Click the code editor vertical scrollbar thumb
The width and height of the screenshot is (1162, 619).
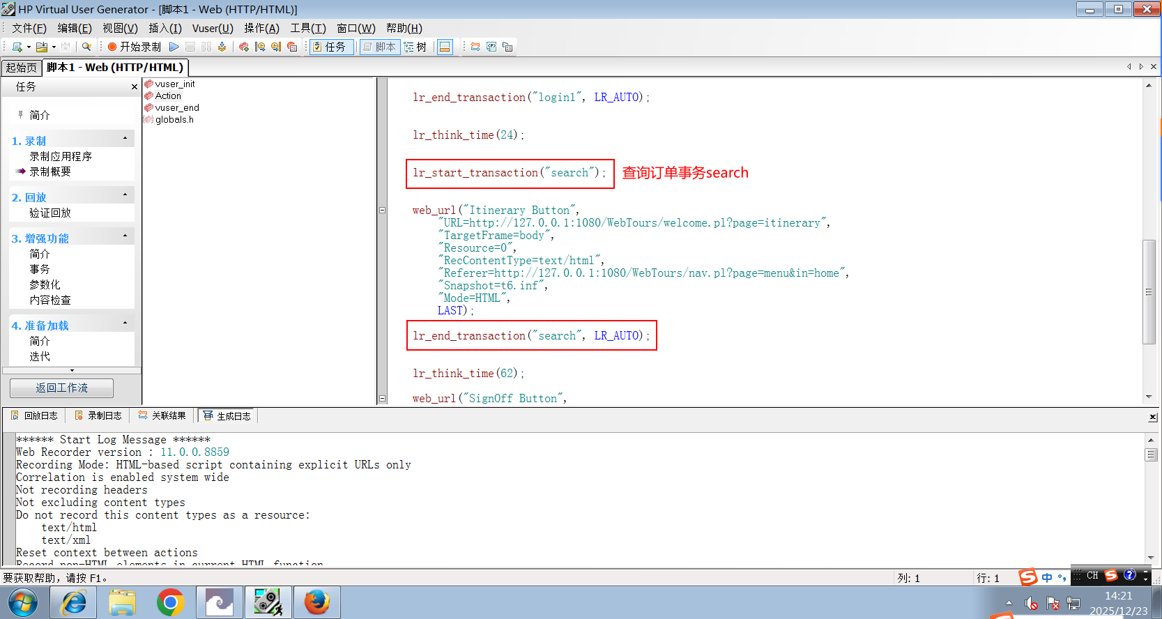point(1149,291)
